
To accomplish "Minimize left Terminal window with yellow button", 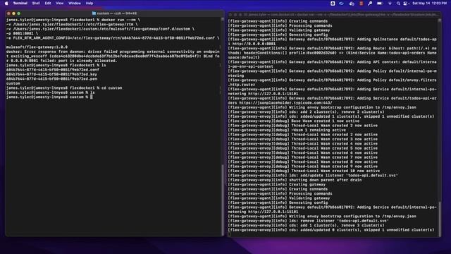I will (x=13, y=13).
